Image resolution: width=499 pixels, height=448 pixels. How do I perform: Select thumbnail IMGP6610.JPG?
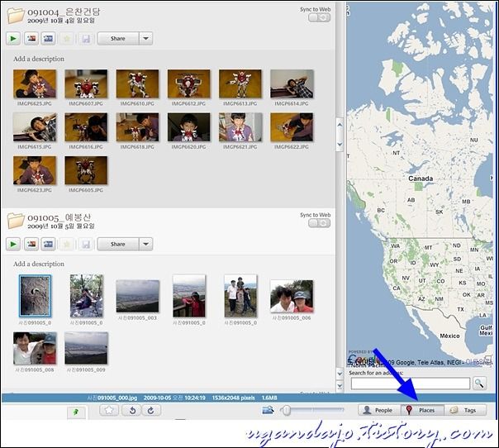[x=137, y=83]
